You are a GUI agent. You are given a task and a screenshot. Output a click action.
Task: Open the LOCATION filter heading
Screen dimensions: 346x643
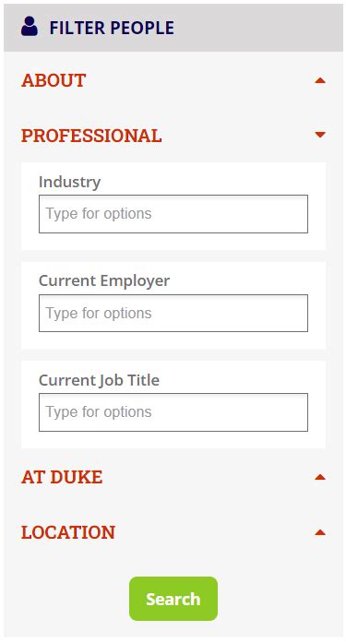coord(68,532)
